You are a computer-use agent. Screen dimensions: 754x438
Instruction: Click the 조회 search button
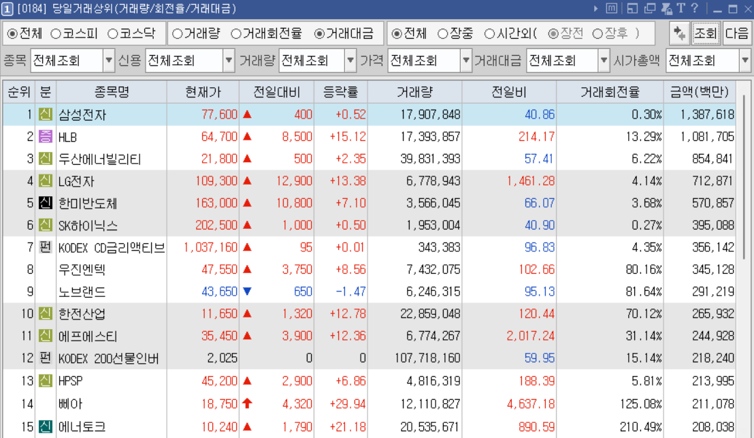click(706, 33)
